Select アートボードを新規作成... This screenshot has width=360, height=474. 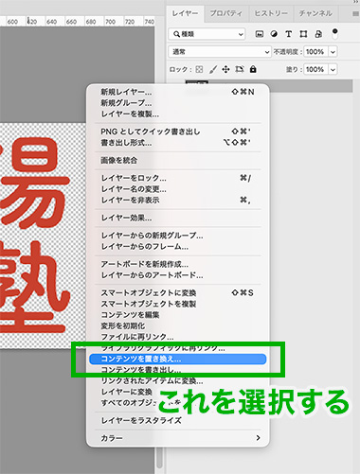click(178, 264)
